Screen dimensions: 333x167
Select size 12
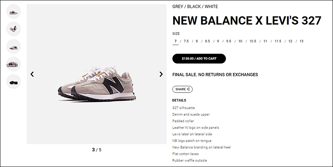tap(290, 41)
